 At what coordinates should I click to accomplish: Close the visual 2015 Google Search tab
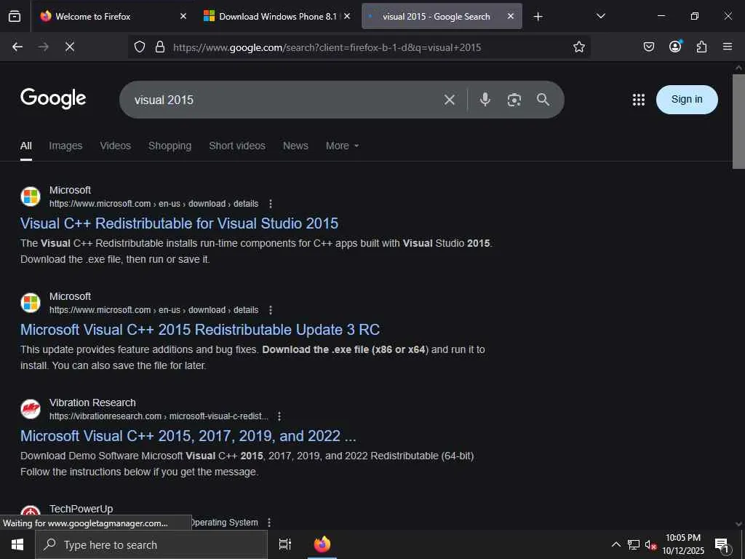coord(510,16)
